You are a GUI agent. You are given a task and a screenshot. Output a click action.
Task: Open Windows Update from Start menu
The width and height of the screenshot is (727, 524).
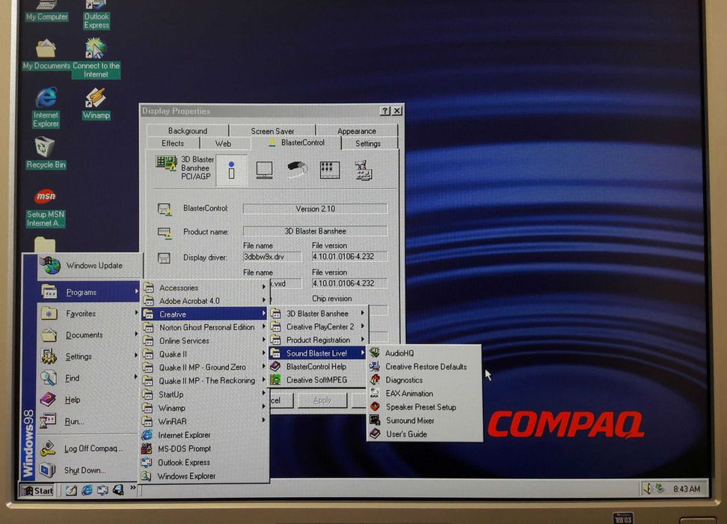88,266
